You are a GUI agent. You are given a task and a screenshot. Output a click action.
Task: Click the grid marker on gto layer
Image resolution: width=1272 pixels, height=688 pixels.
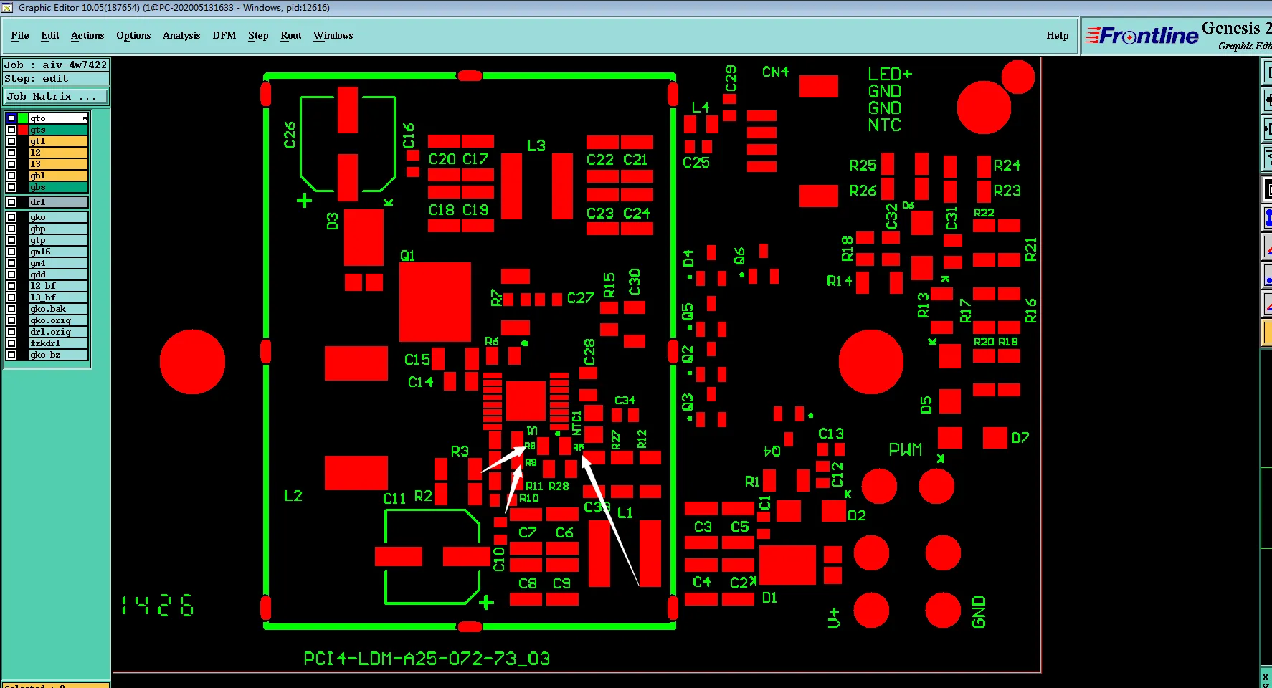[x=85, y=118]
